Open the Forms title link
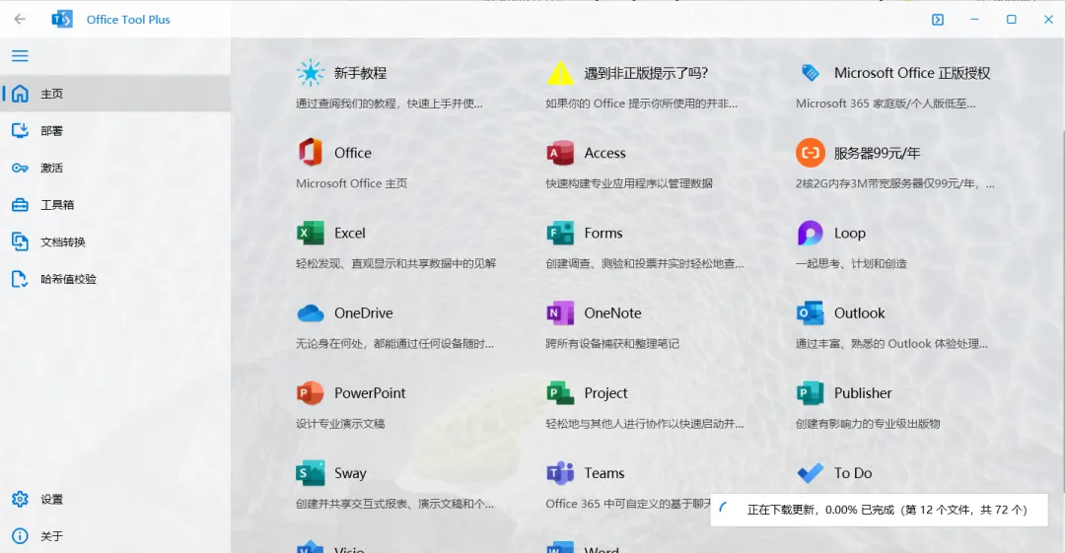Screen dimensions: 1065x553 tap(603, 233)
